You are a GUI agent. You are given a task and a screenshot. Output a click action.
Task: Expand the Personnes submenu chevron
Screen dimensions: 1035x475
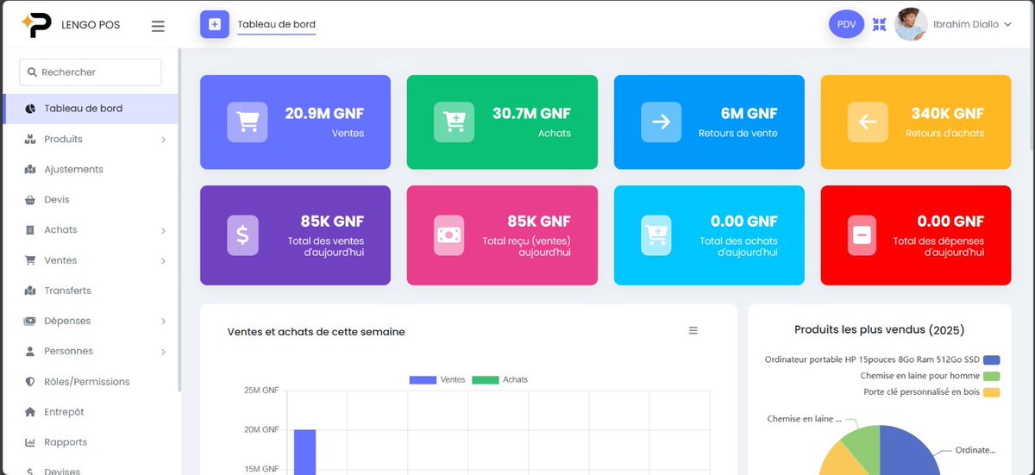[163, 352]
